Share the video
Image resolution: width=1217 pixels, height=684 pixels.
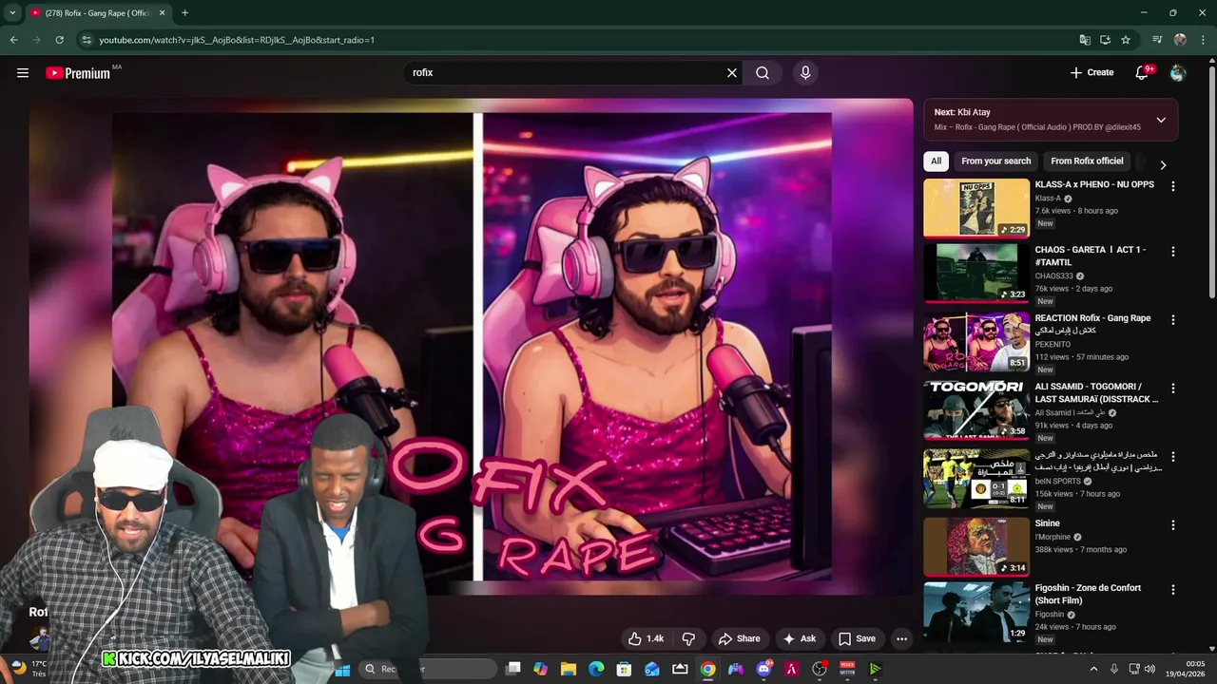point(739,638)
